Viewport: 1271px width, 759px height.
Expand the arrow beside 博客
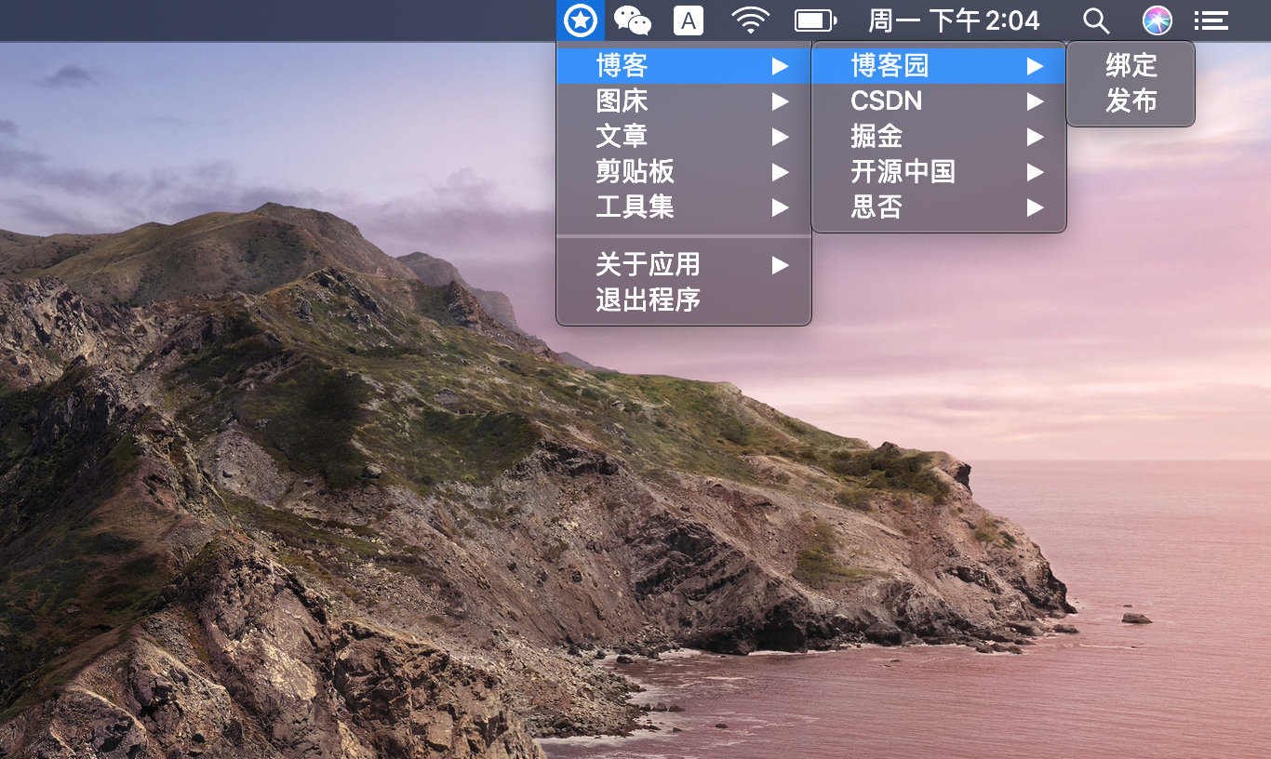(x=780, y=66)
